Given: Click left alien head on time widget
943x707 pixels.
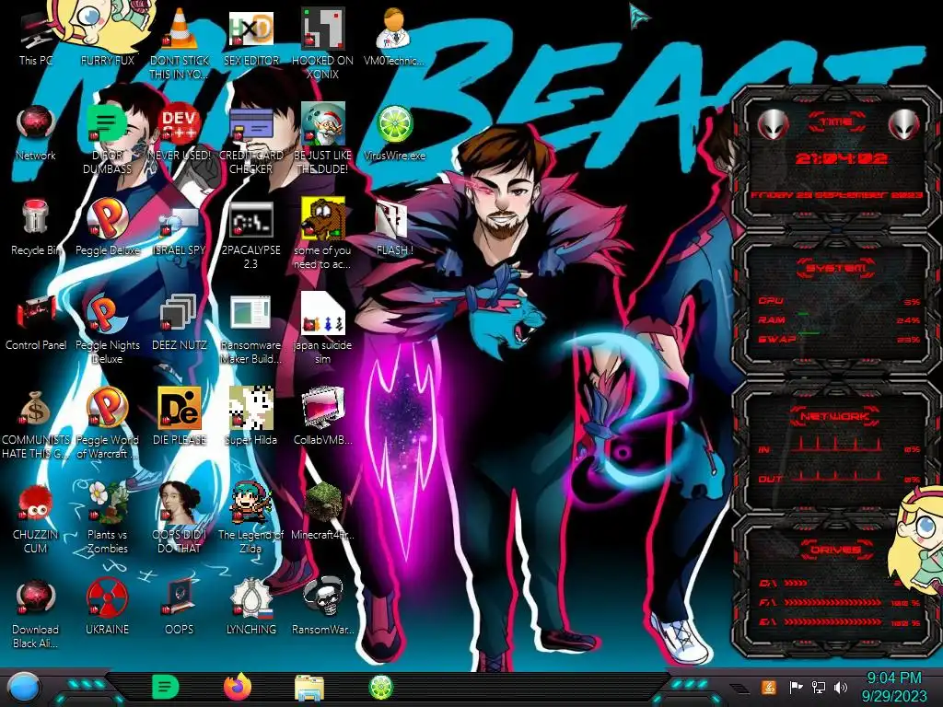Looking at the screenshot, I should click(x=773, y=124).
